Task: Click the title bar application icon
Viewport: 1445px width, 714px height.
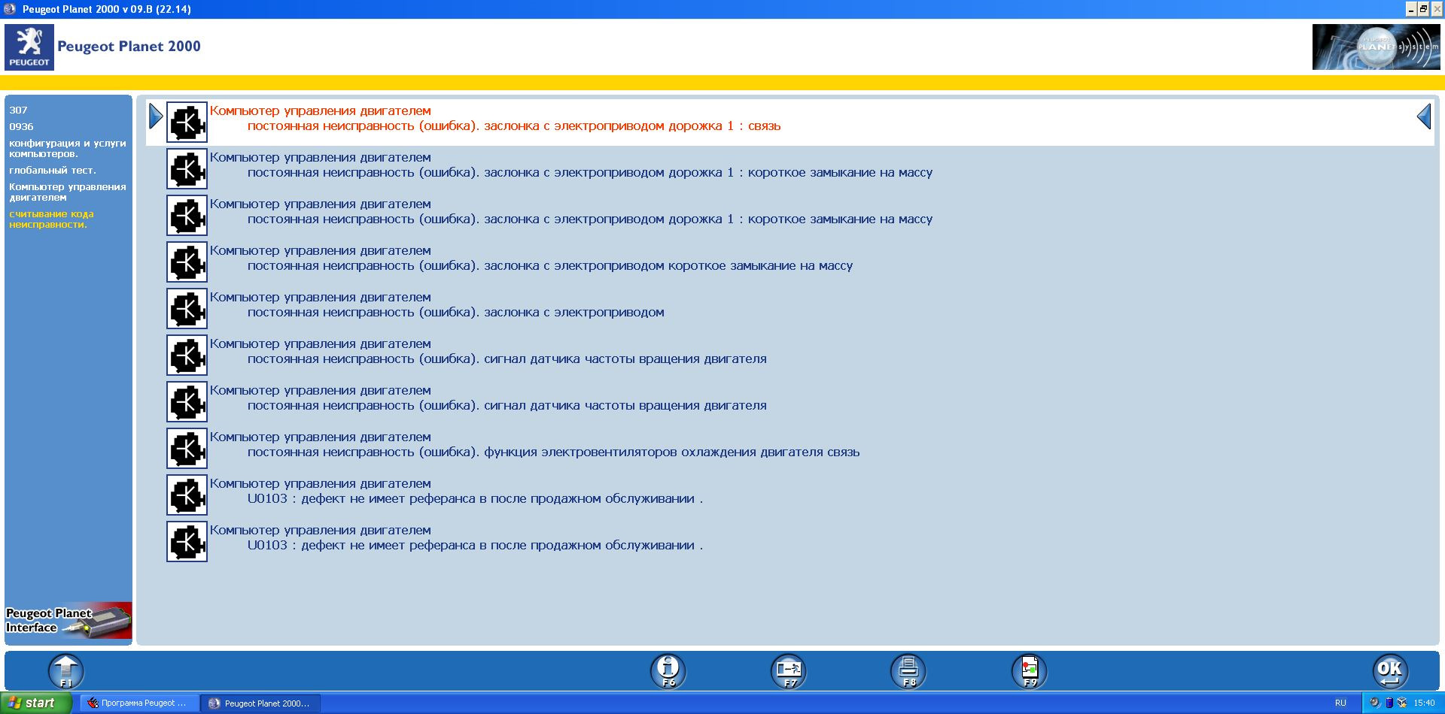Action: point(10,9)
